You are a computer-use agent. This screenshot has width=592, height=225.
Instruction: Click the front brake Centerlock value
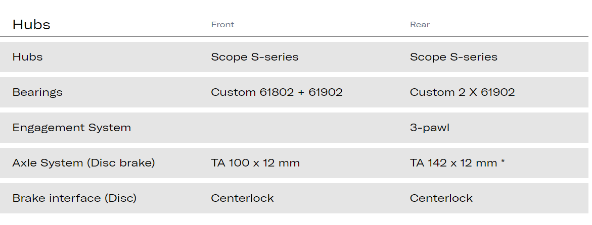point(242,198)
